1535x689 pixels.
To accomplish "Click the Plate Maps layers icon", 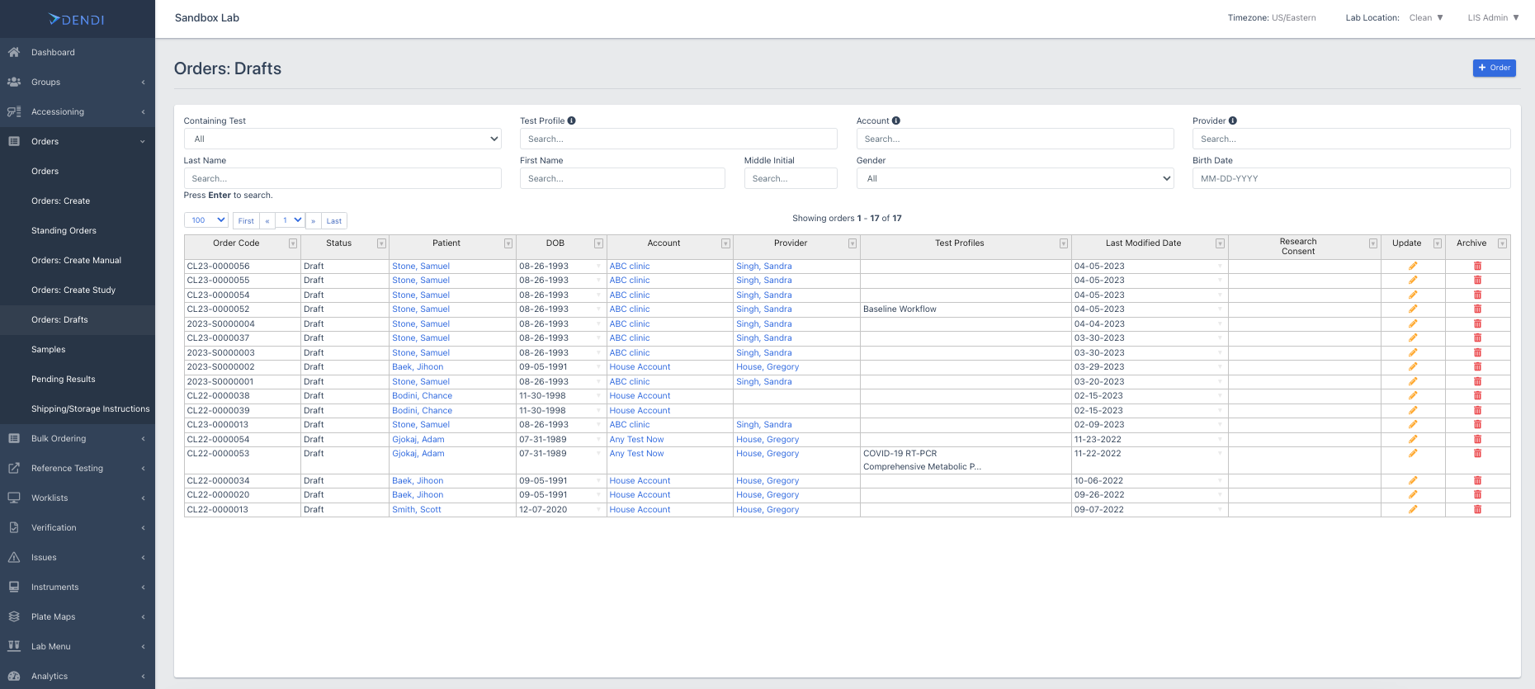I will [x=14, y=616].
